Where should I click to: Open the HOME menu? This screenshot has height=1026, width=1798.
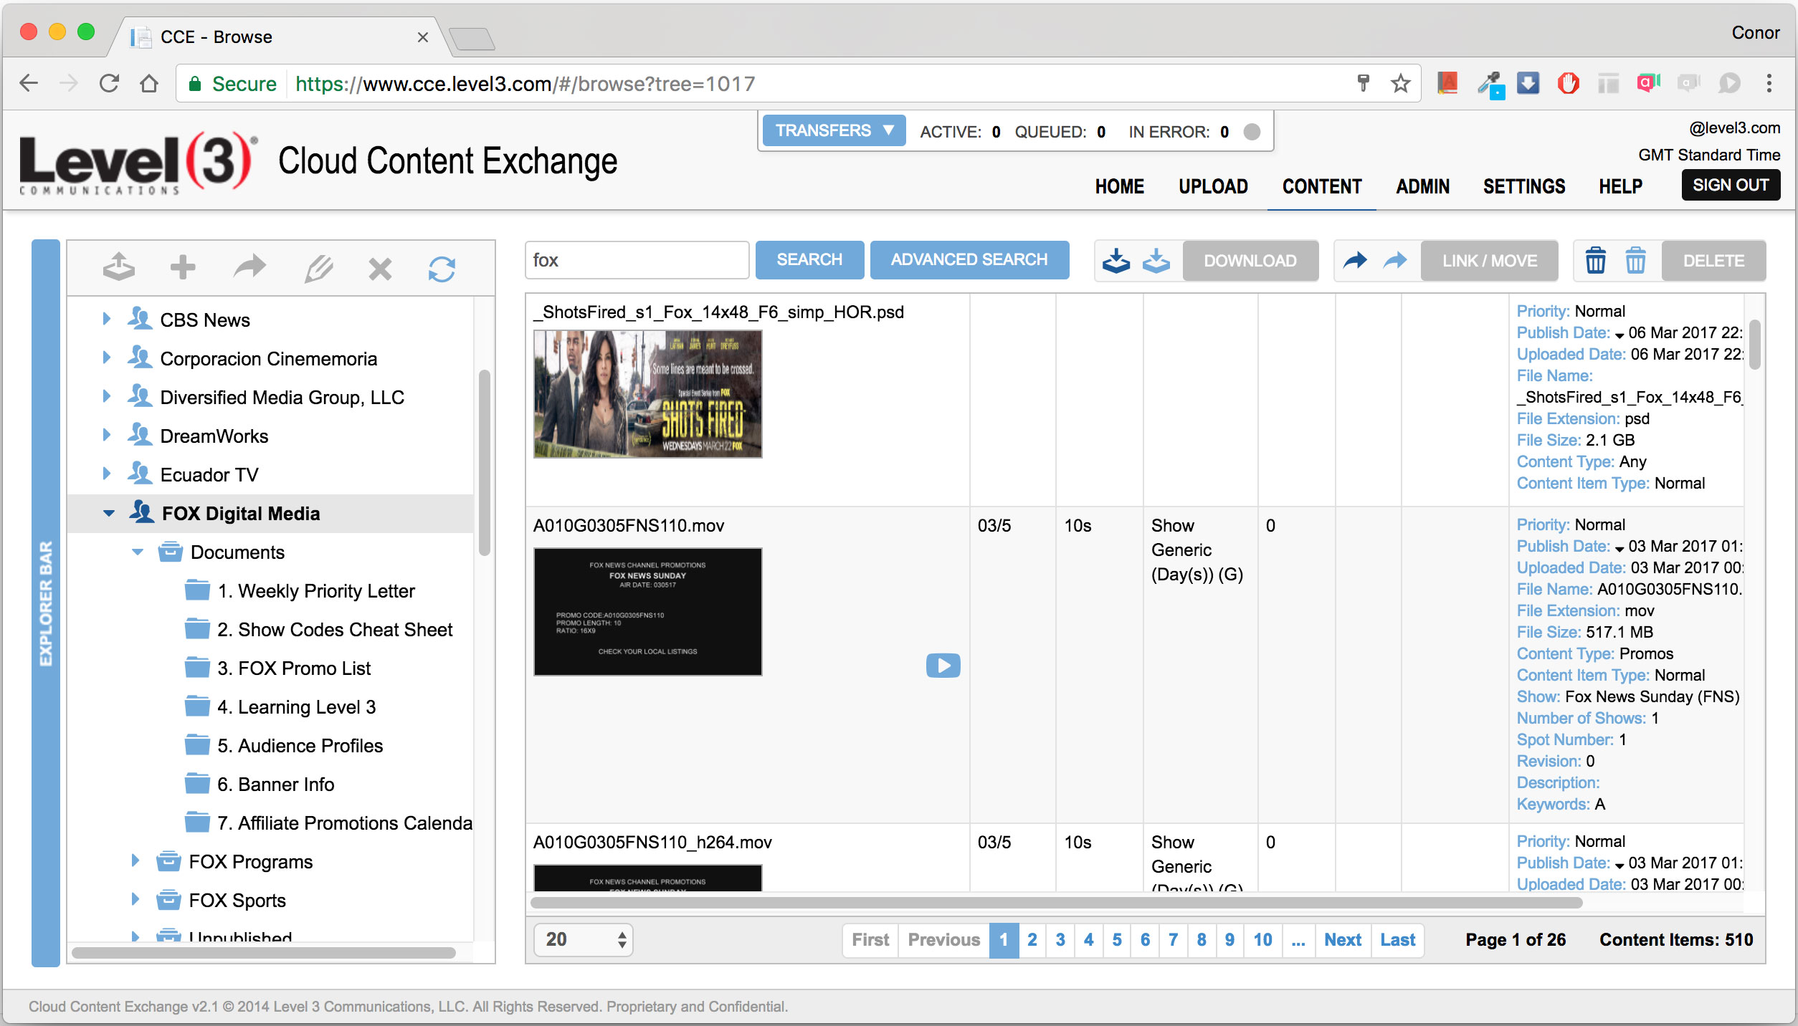tap(1119, 186)
